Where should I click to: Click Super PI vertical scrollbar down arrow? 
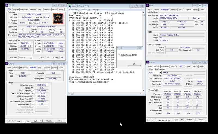click(x=143, y=90)
